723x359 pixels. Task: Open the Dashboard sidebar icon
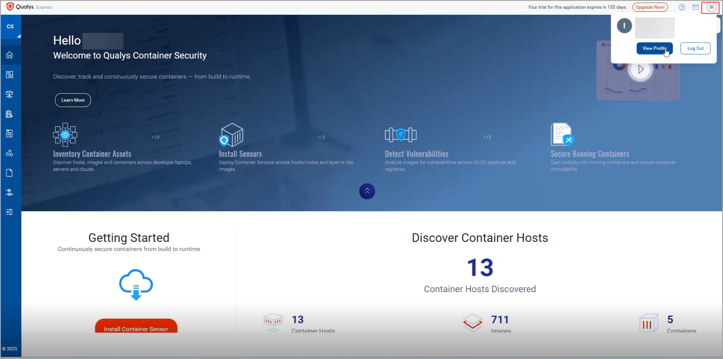pyautogui.click(x=10, y=75)
